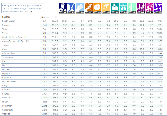Image resolution: width=167 pixels, height=116 pixels.
Task: Click the 102.0 total score for Haiti
Action: pyautogui.click(x=55, y=65)
